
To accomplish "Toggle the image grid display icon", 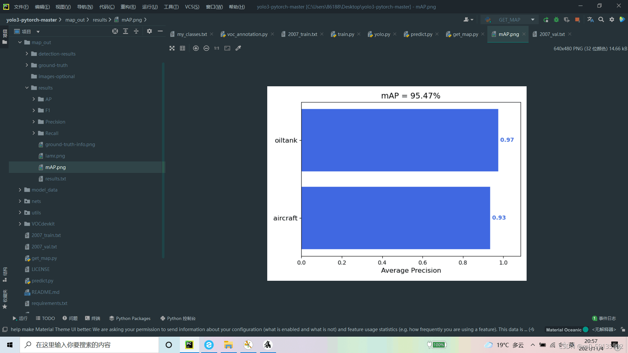I will [183, 48].
